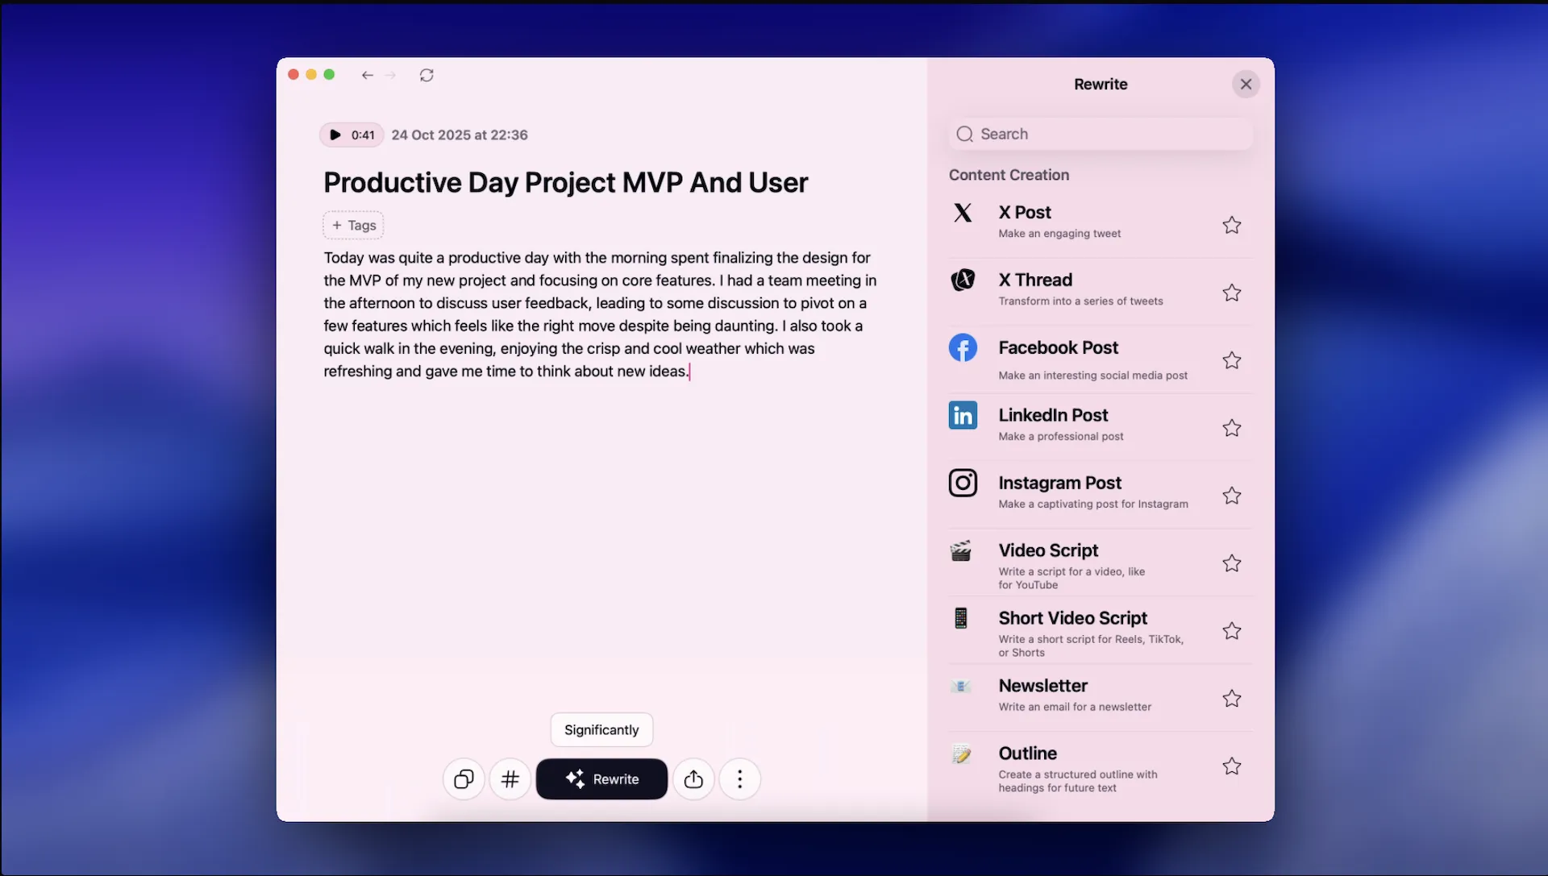Click the hashtag tags icon button

pos(510,779)
